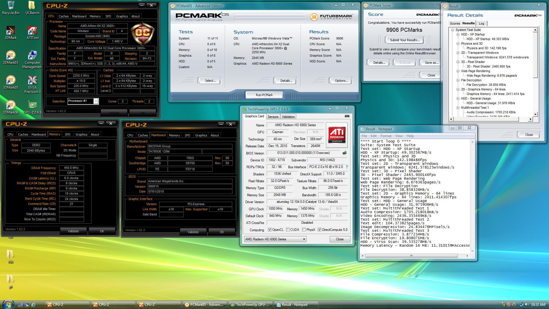The width and height of the screenshot is (549, 309).
Task: Click Result Details horizontal scrollbar right arrow
Action: 531,119
